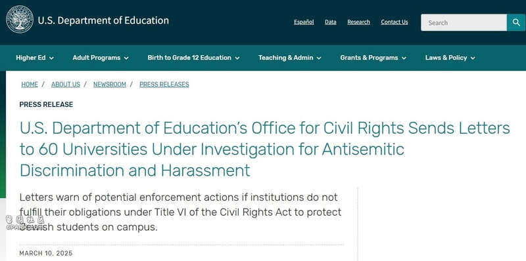Expand Birth to Grade 12 Education menu
Viewport: 526px width, 261px height.
pos(193,58)
